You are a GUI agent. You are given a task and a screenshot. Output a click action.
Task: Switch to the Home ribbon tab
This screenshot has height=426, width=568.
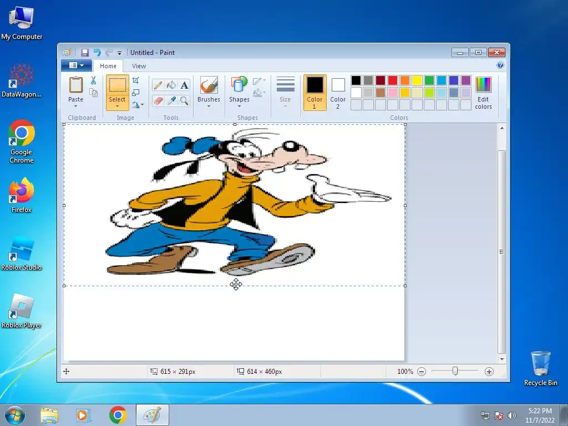(x=108, y=66)
